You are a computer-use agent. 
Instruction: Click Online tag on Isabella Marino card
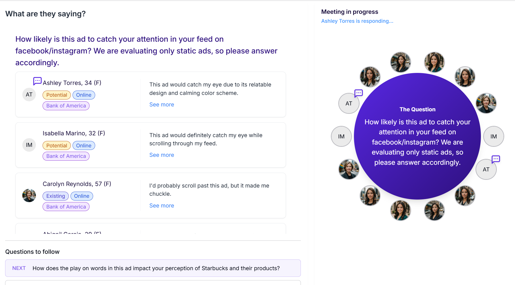pos(84,146)
